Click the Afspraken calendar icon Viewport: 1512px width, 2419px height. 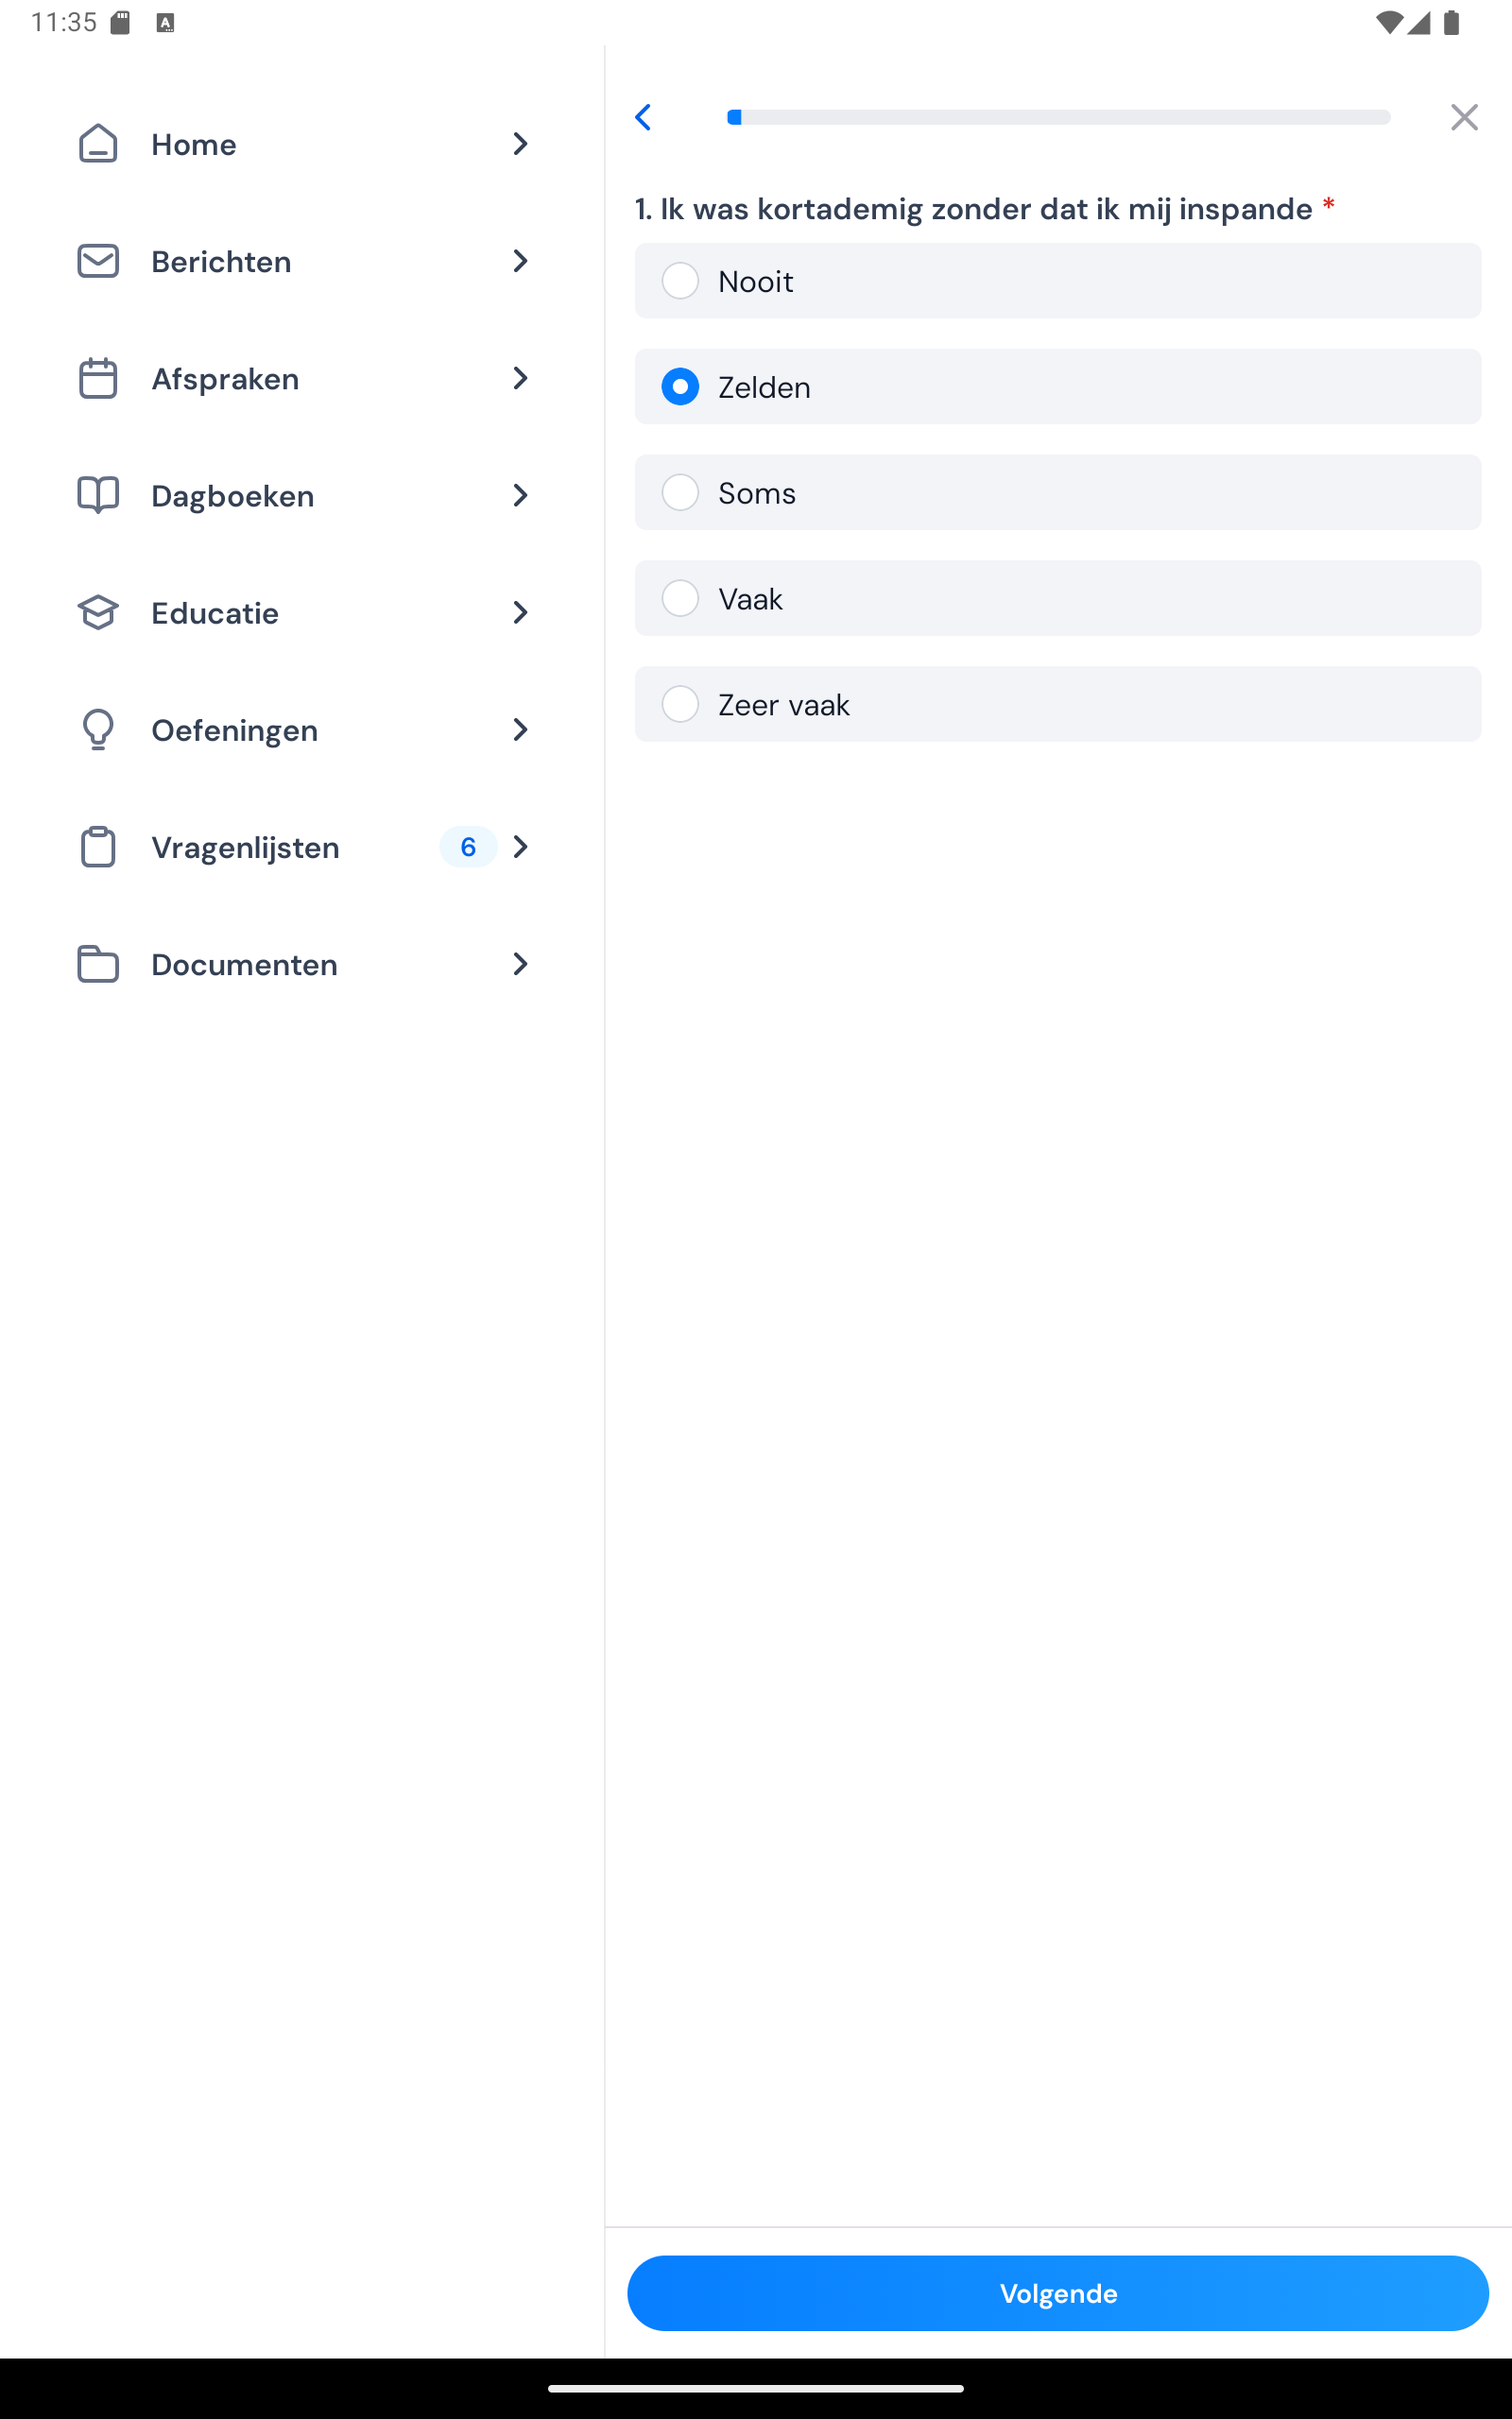(98, 379)
